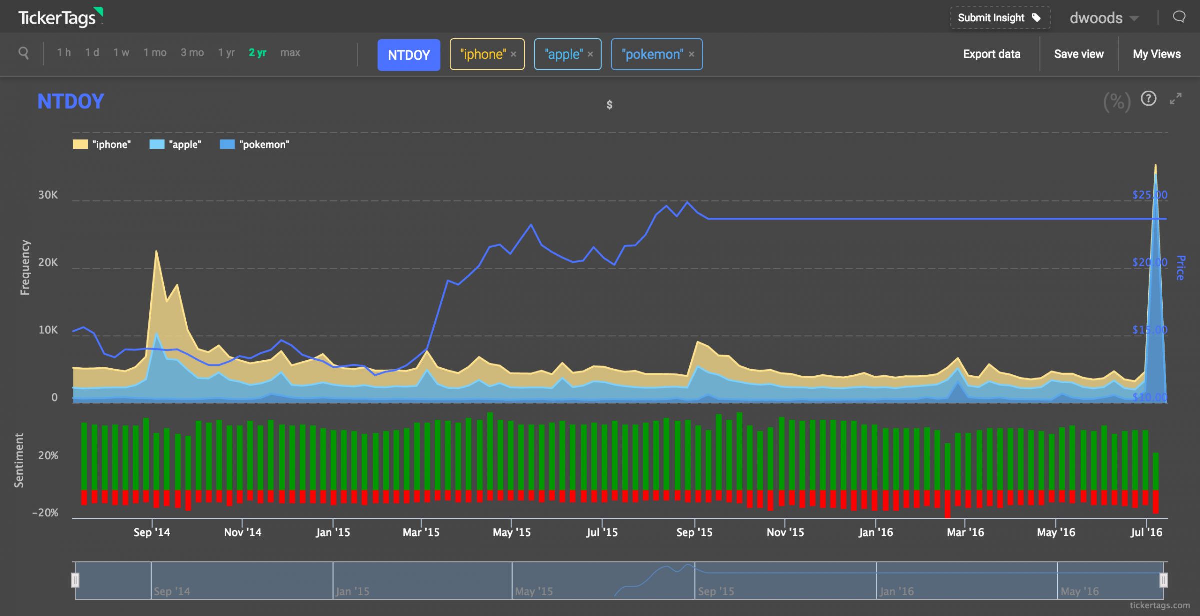Click the right range navigator handle

pyautogui.click(x=1163, y=580)
